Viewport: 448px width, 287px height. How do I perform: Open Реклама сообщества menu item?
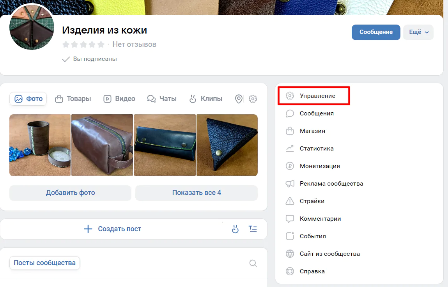pyautogui.click(x=331, y=184)
